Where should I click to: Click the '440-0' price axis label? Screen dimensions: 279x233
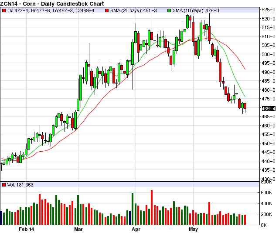click(x=269, y=161)
